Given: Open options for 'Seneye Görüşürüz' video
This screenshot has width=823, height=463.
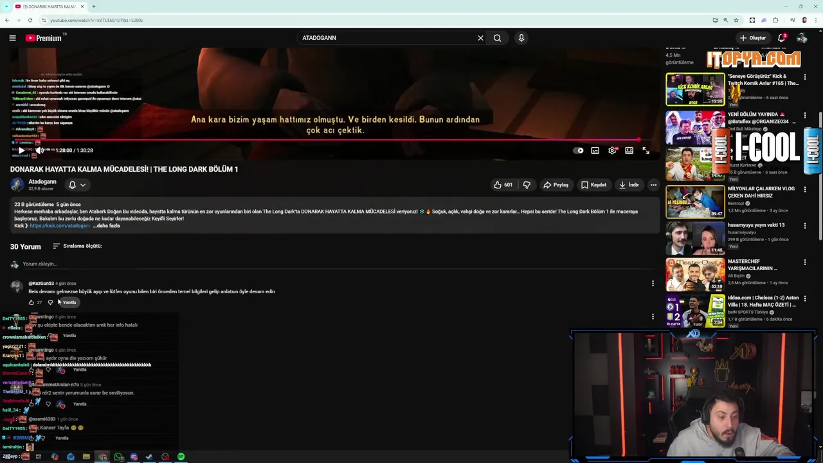Looking at the screenshot, I should (805, 77).
